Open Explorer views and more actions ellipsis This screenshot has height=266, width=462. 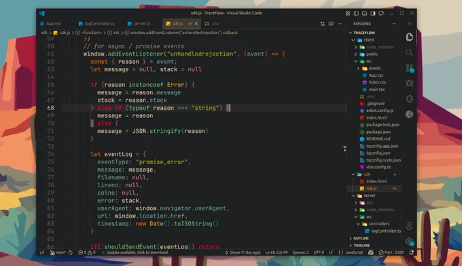(x=394, y=24)
